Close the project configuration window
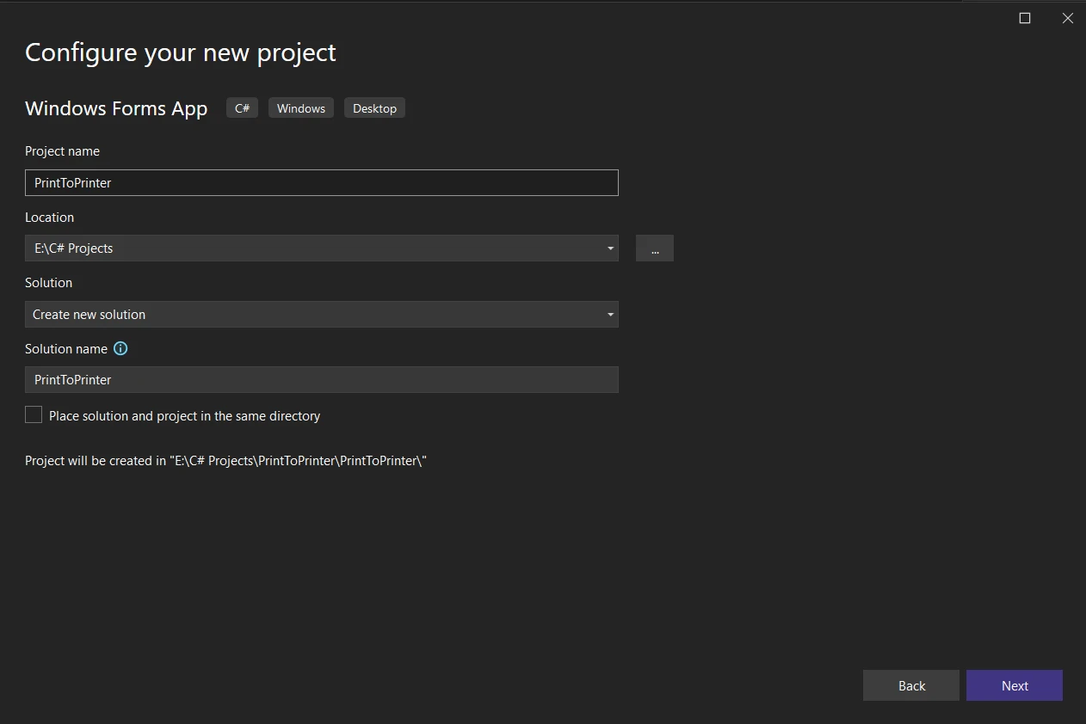The height and width of the screenshot is (724, 1086). pyautogui.click(x=1067, y=18)
